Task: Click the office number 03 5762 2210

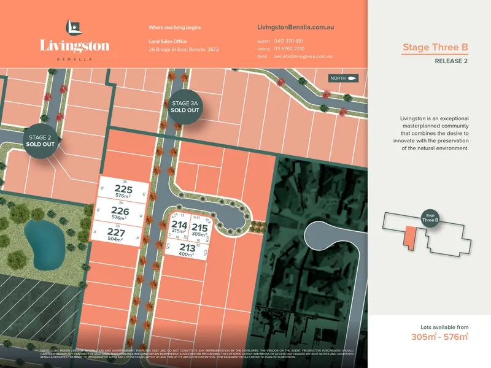Action: 289,48
